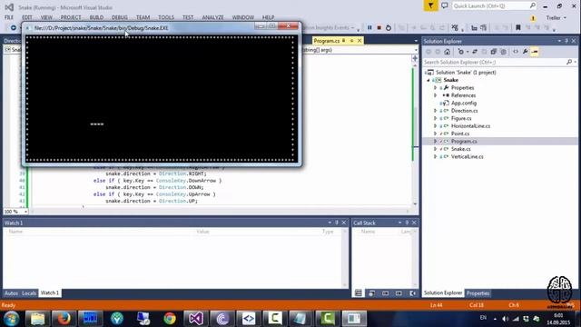581x327 pixels.
Task: Open the DEBUG menu
Action: coord(119,17)
